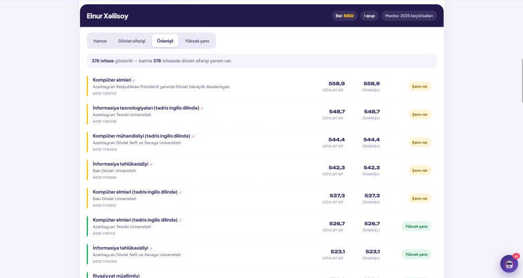Open the AI chatbot assistant icon

click(509, 264)
